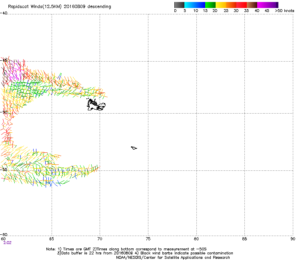
Task: Click the legend scale label '10'
Action: coord(196,11)
